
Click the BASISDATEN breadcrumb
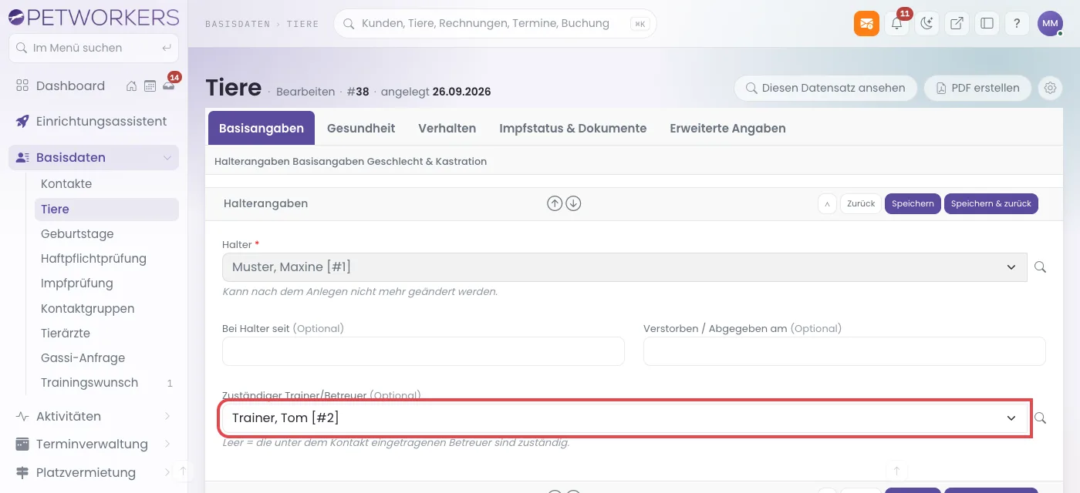pos(238,24)
